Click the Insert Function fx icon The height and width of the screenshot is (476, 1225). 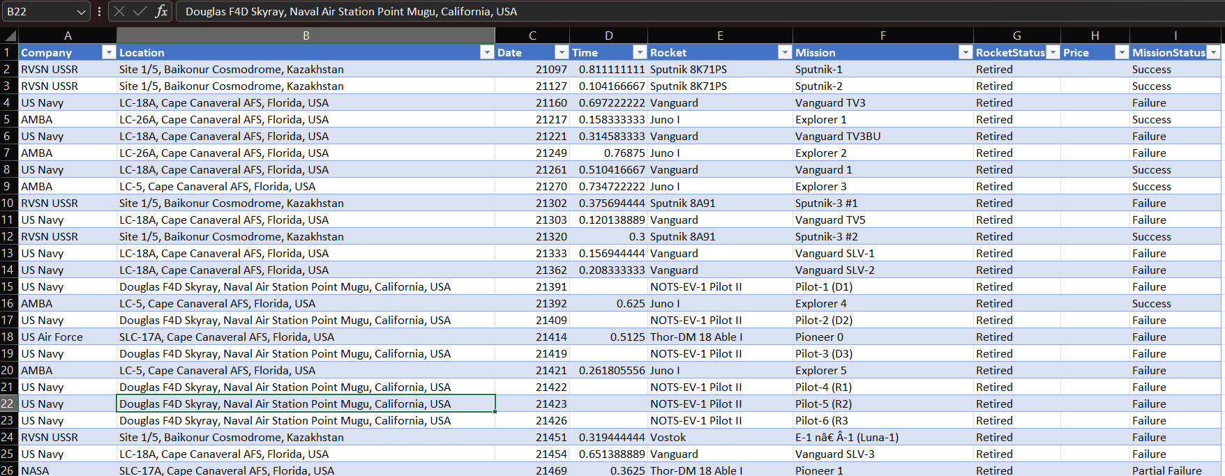pos(161,11)
